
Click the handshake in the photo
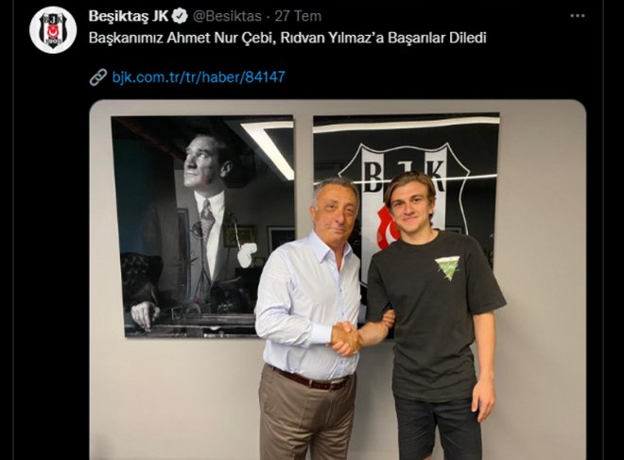347,338
